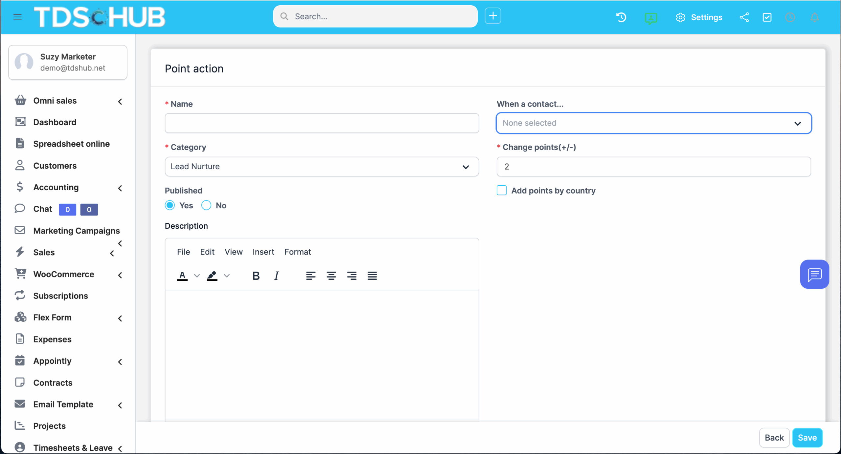The image size is (841, 454).
Task: Click the history clock icon in header
Action: [621, 17]
